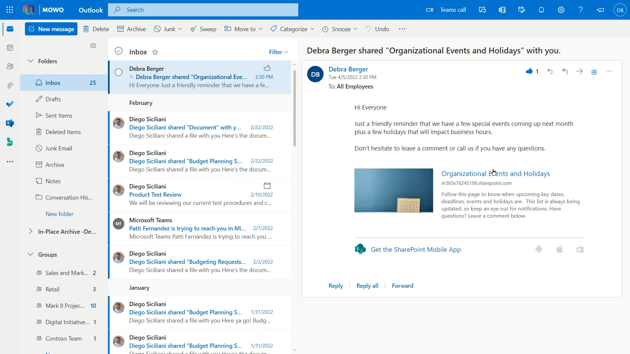630x354 pixels.
Task: Click the Search input box
Action: (x=203, y=10)
